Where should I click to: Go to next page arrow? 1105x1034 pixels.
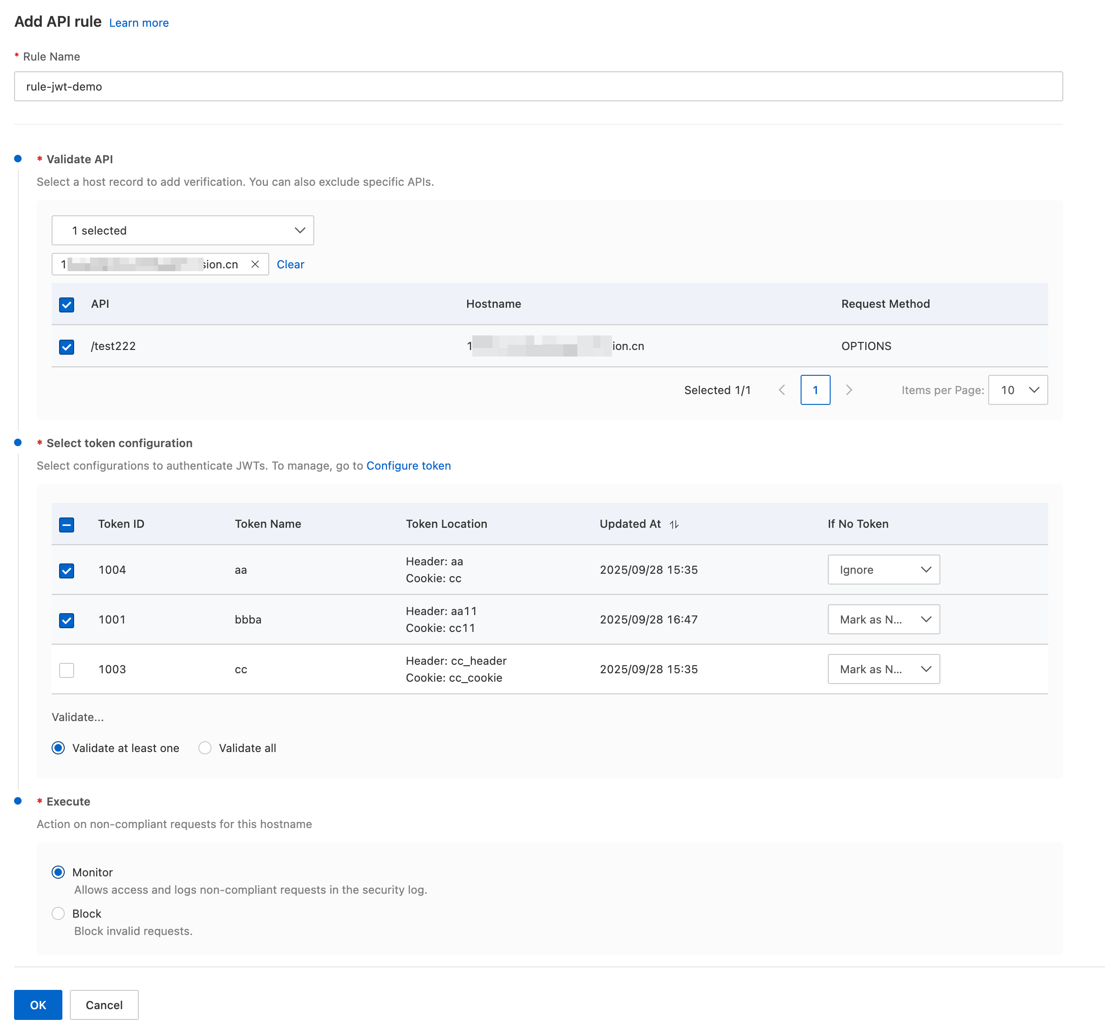849,390
